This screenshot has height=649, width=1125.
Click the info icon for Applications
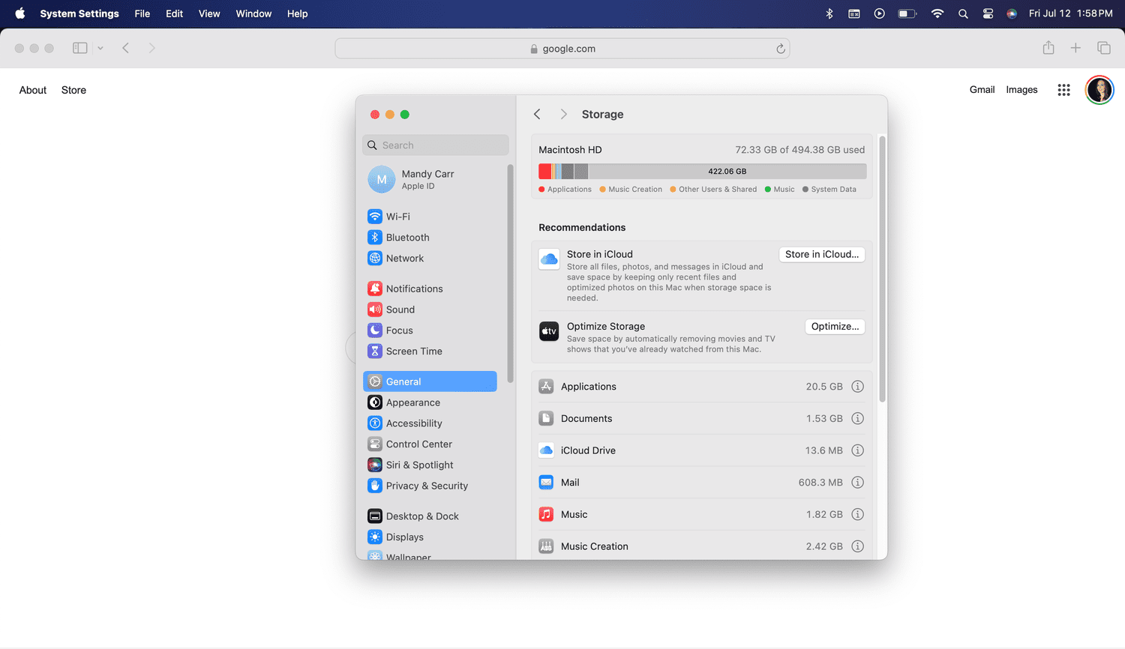[x=857, y=387]
